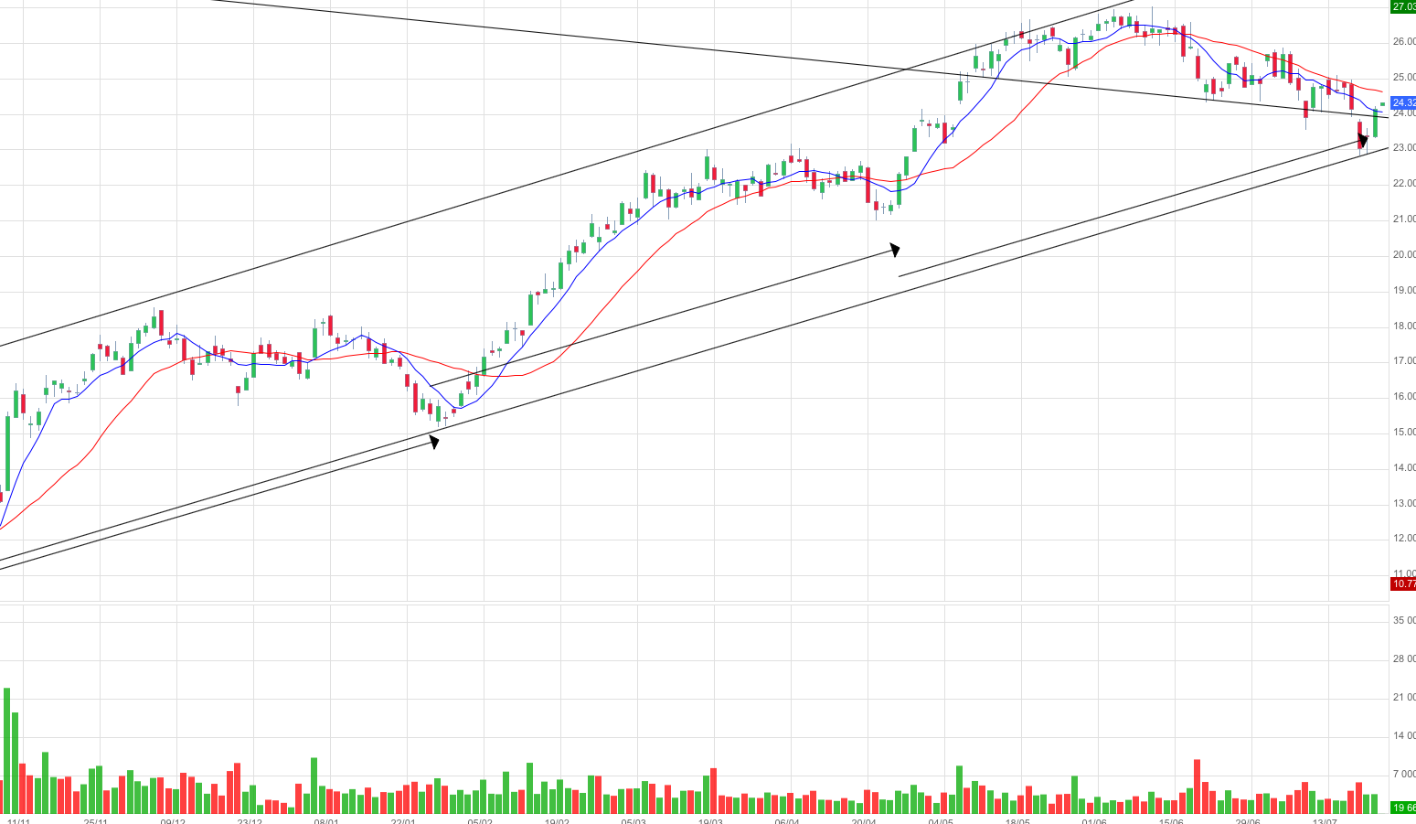The height and width of the screenshot is (824, 1416).
Task: Select the tall red volume bar near 15/06
Action: [1197, 787]
